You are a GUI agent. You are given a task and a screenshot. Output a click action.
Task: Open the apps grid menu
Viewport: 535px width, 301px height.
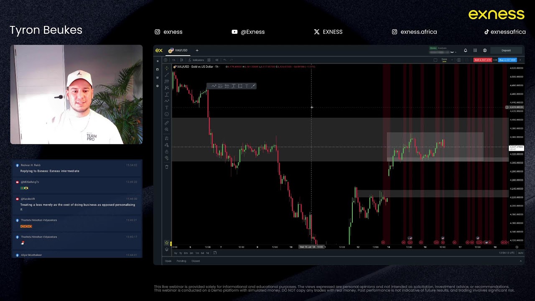[475, 50]
